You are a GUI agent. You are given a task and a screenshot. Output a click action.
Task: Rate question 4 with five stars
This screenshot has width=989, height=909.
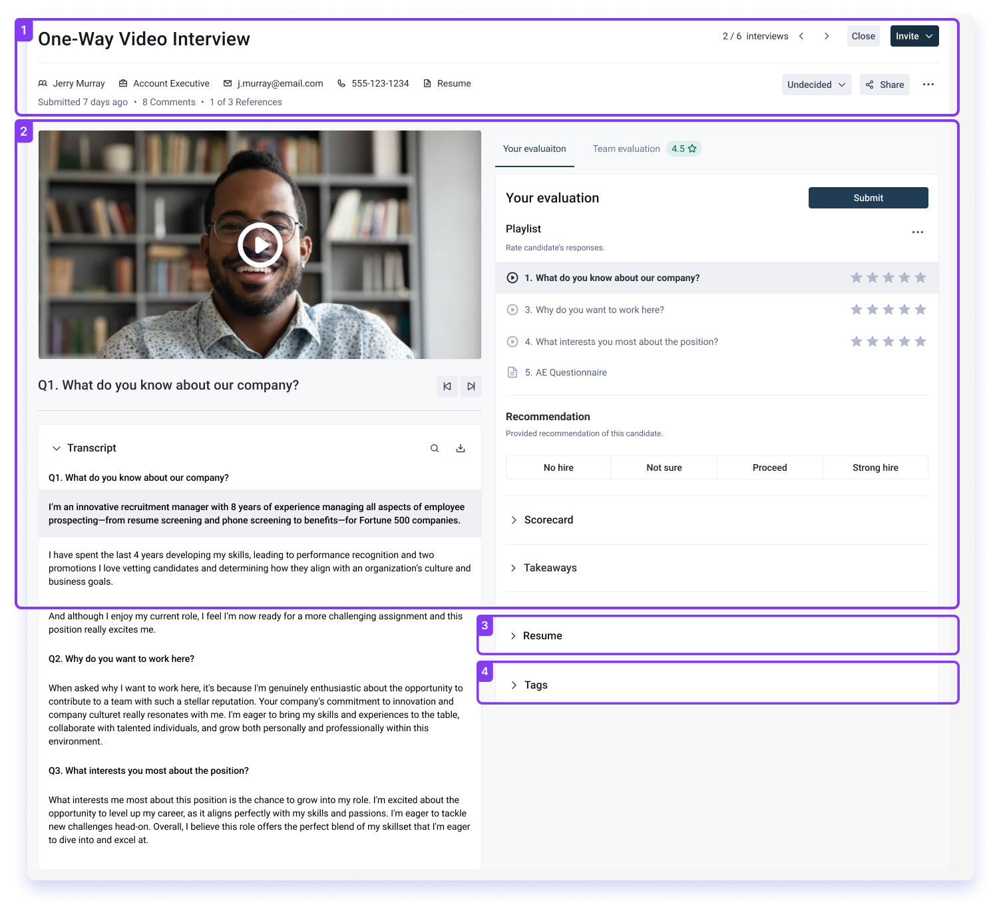[920, 342]
